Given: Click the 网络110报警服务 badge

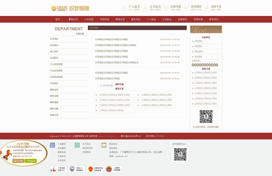Looking at the screenshot, I should point(77,169).
